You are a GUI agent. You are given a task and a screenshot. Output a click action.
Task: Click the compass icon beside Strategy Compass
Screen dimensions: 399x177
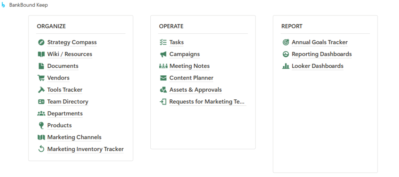(41, 42)
